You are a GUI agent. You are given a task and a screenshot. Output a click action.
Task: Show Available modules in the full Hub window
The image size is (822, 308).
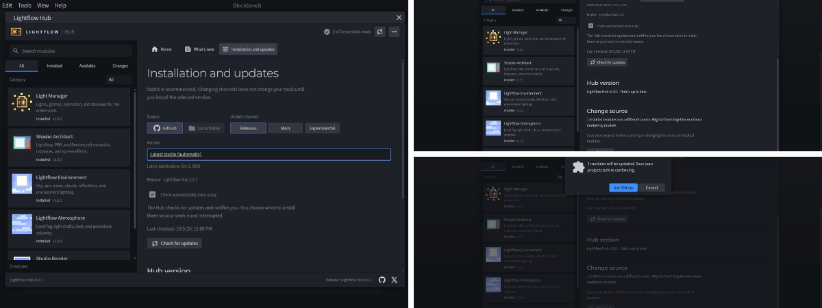pos(87,66)
